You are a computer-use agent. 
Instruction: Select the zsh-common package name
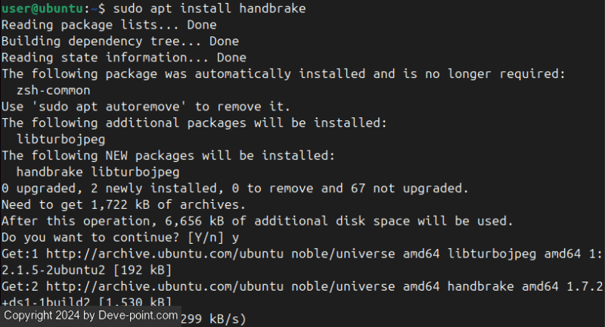tap(53, 90)
